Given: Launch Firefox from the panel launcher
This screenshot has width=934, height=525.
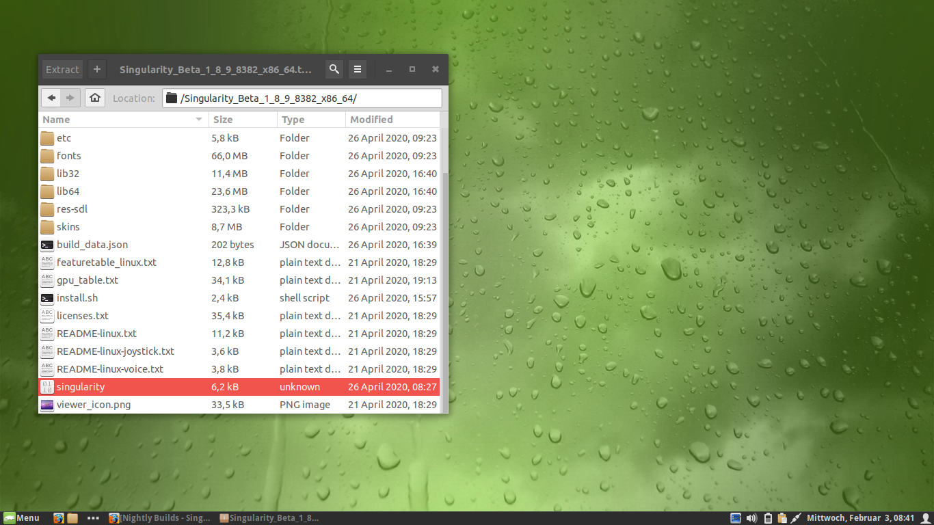Looking at the screenshot, I should [59, 518].
